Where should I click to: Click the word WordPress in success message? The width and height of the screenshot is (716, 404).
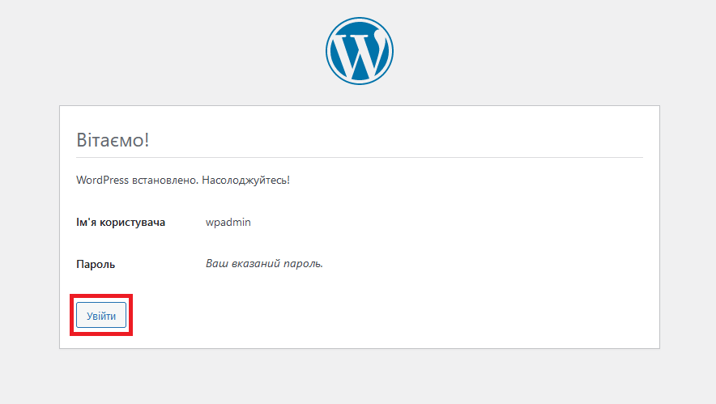coord(102,180)
